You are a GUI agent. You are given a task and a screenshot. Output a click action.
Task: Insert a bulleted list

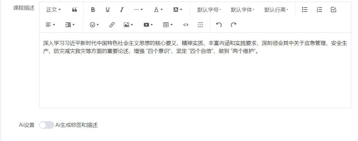point(305,10)
